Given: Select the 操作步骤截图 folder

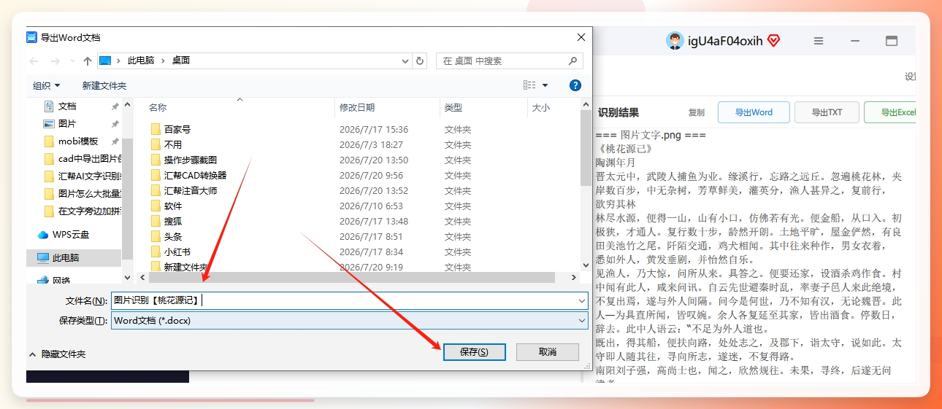Looking at the screenshot, I should point(191,160).
